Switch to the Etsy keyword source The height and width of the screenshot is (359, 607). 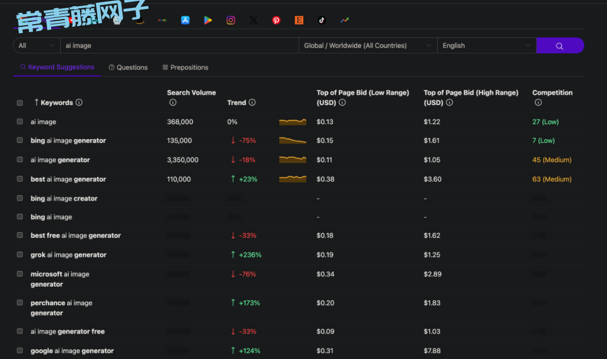click(x=299, y=20)
